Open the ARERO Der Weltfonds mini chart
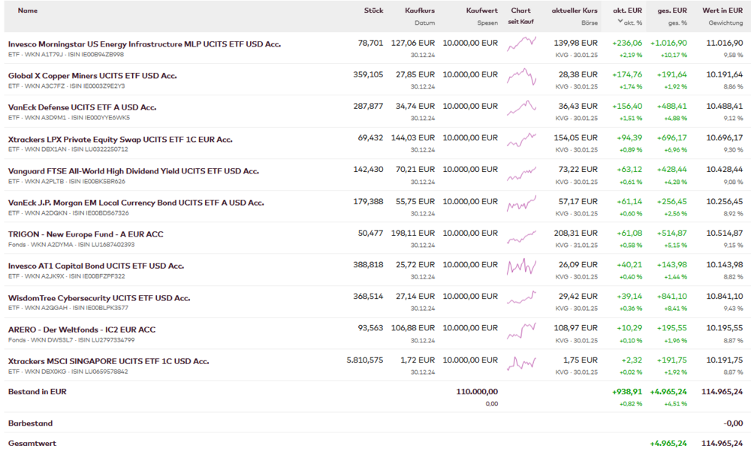The image size is (751, 452). click(x=521, y=330)
